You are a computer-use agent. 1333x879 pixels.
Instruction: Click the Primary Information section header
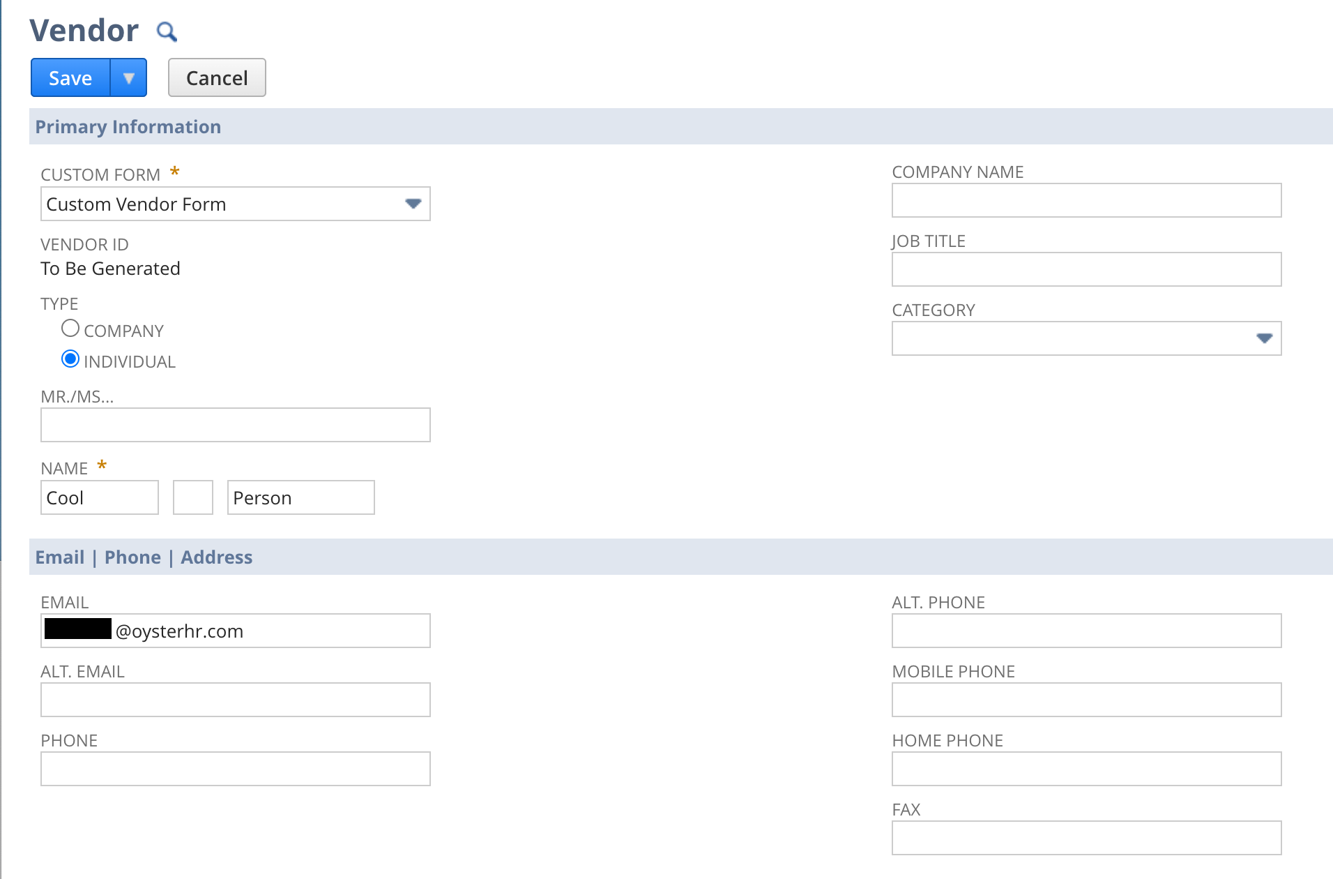128,127
